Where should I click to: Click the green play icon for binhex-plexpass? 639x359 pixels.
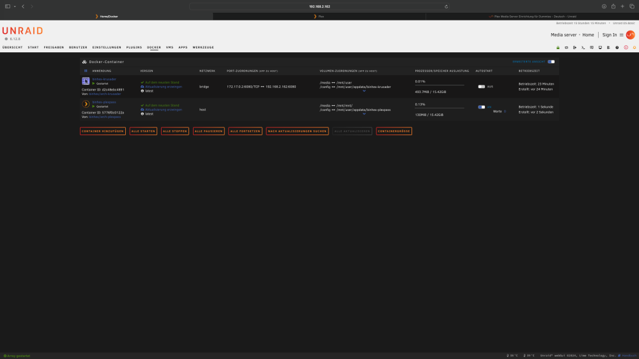point(93,106)
